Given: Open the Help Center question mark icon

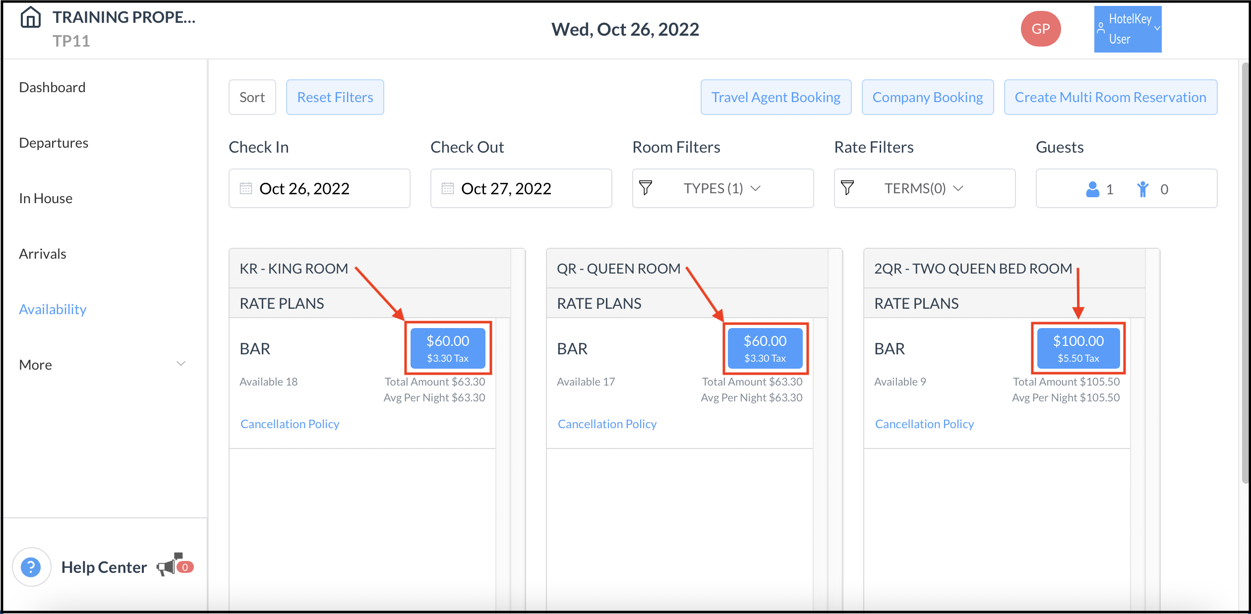Looking at the screenshot, I should [31, 566].
